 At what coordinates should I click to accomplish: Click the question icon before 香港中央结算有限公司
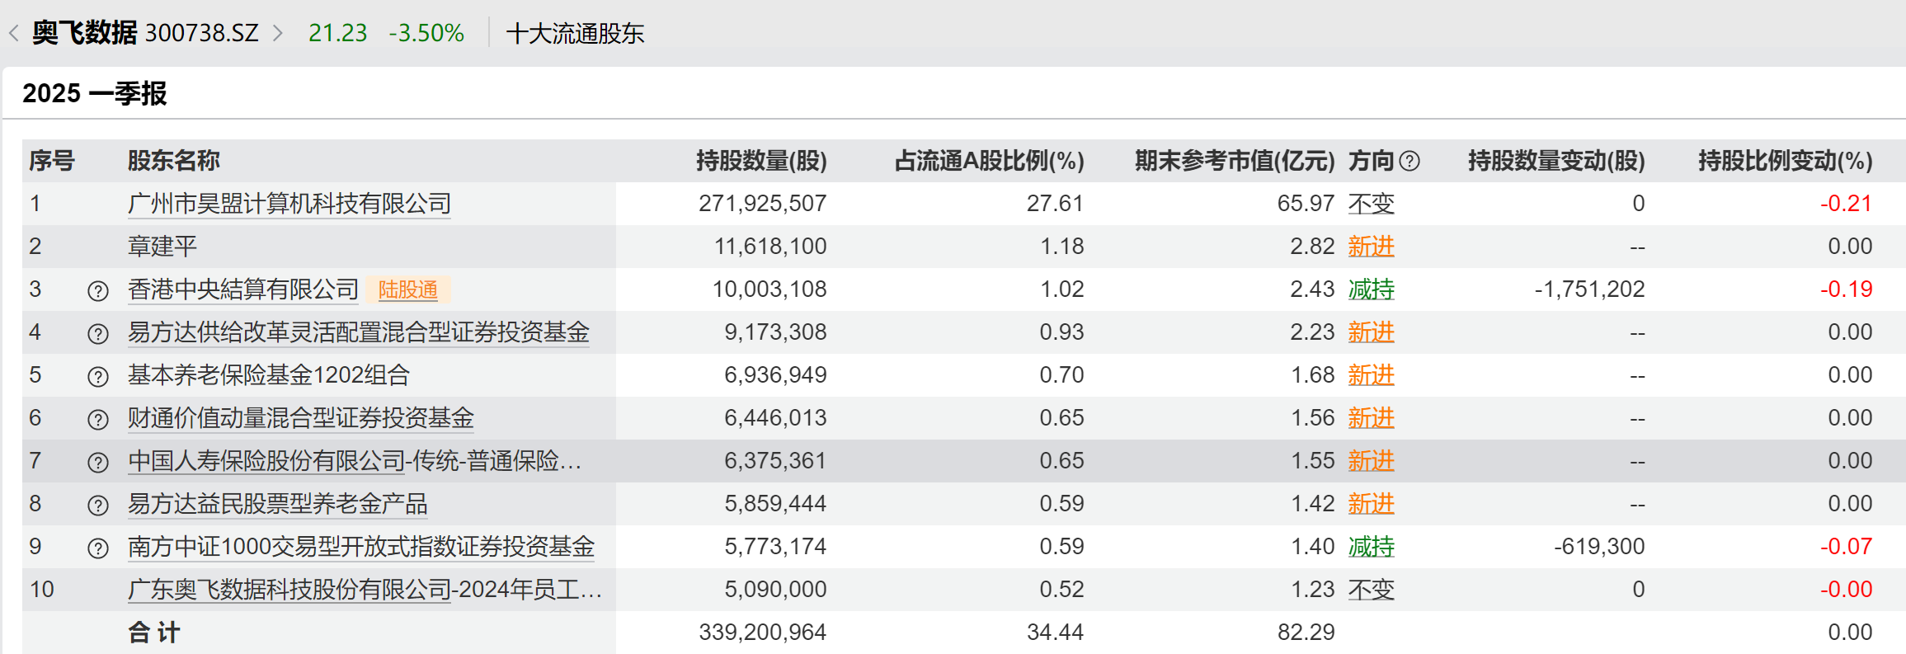point(98,290)
